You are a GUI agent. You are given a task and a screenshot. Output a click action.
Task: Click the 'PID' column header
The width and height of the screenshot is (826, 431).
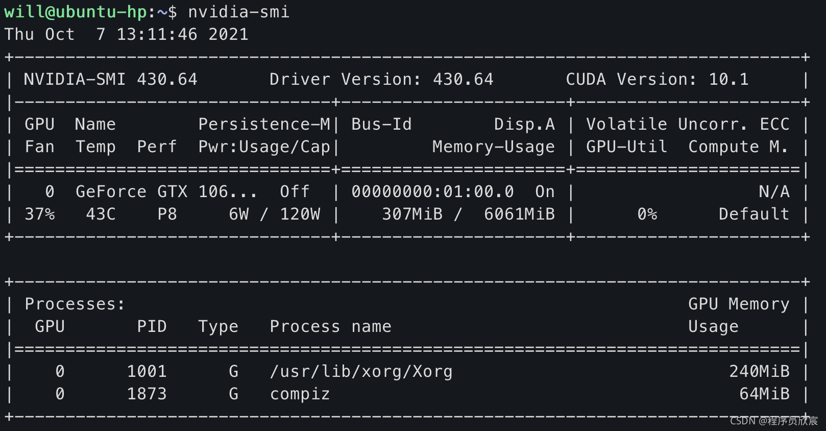(152, 326)
